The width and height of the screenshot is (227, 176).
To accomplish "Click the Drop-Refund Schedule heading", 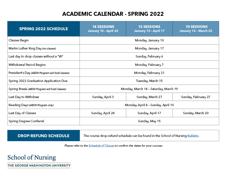I will coord(44,136).
